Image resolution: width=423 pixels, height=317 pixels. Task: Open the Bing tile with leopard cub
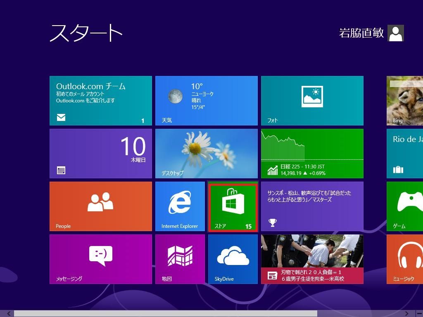pyautogui.click(x=405, y=101)
